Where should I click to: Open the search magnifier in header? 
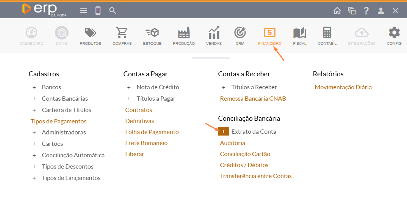(x=113, y=11)
